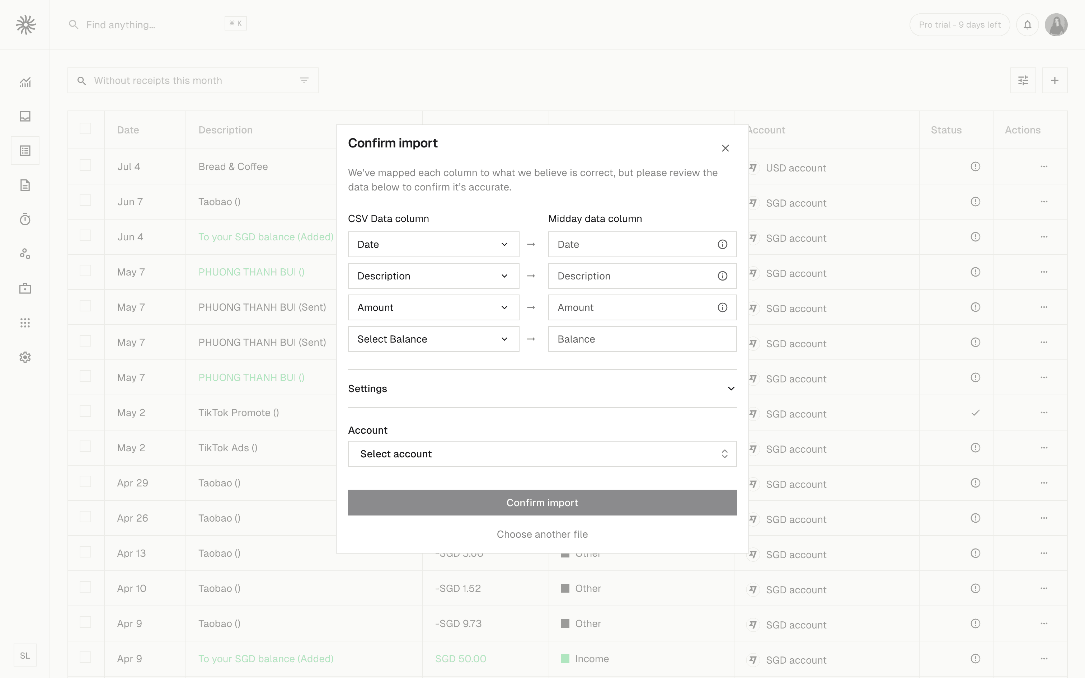
Task: Click the info icon beside Amount field
Action: coord(722,308)
